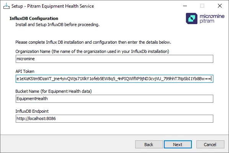
Task: Click the Setup installer icon in title bar
Action: pyautogui.click(x=7, y=6)
